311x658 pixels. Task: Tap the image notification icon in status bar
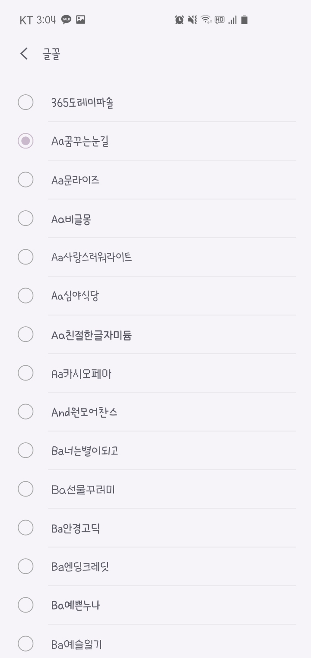[80, 19]
